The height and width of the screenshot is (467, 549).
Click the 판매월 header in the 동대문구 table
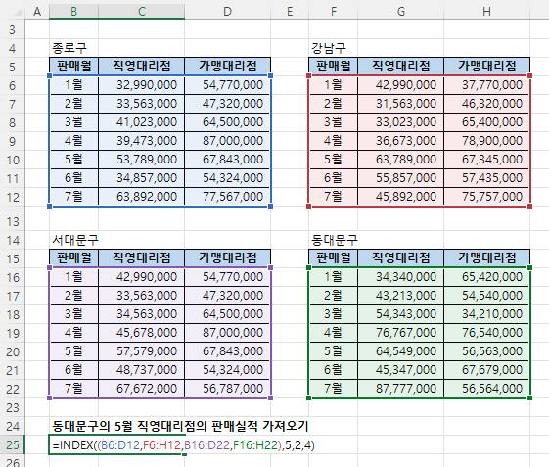(334, 258)
